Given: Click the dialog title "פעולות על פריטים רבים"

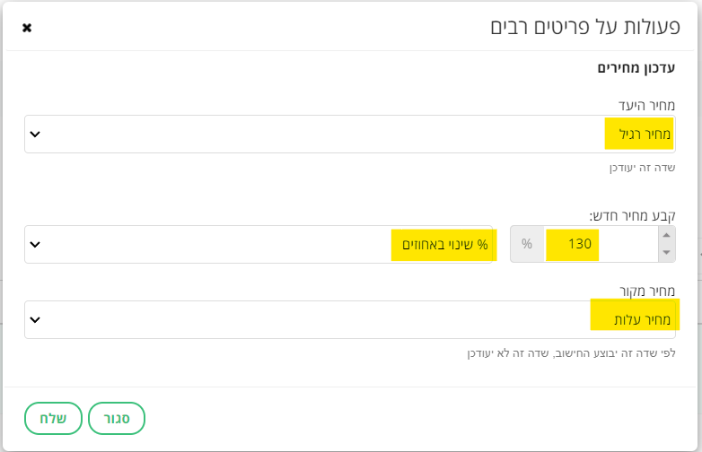Looking at the screenshot, I should 583,26.
